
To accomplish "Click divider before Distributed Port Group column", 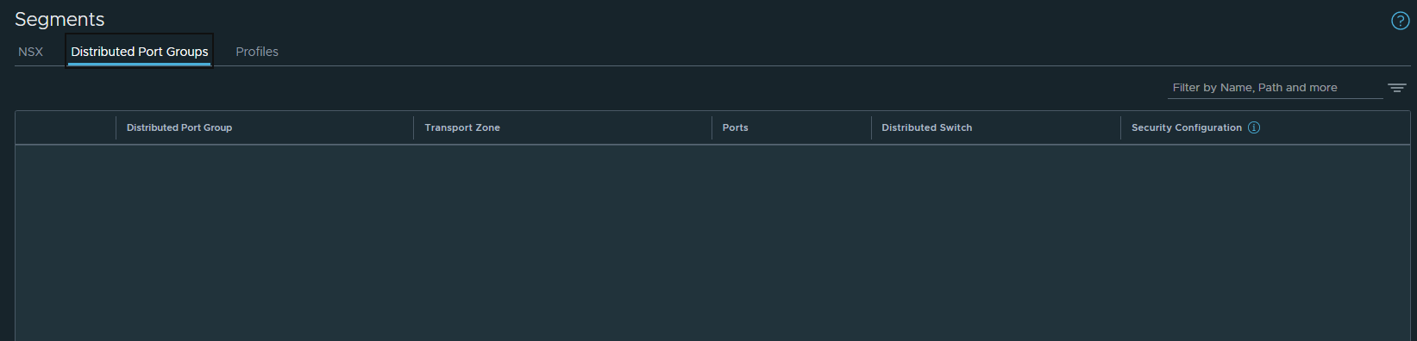I will tap(116, 127).
